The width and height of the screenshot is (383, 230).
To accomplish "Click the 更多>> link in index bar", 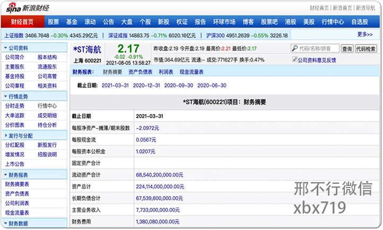I will tap(365, 35).
